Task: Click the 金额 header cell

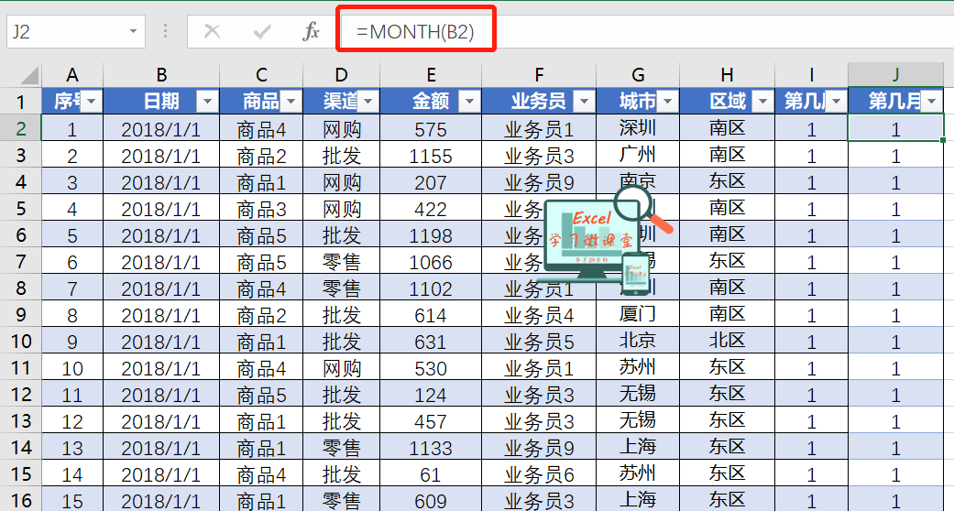Action: click(x=431, y=101)
